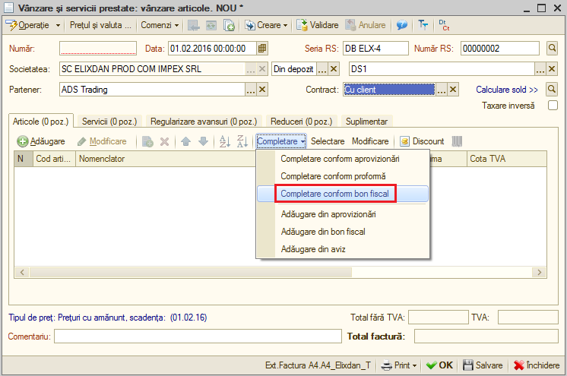Click the document structure icon after Comenzi
The width and height of the screenshot is (567, 376).
click(194, 25)
